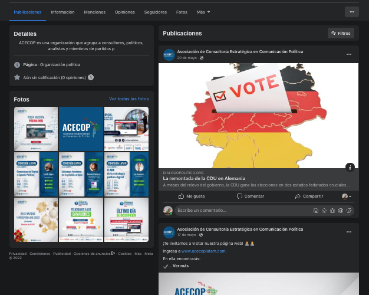
Task: Open the Filtros button in Publicaciones
Action: (341, 33)
